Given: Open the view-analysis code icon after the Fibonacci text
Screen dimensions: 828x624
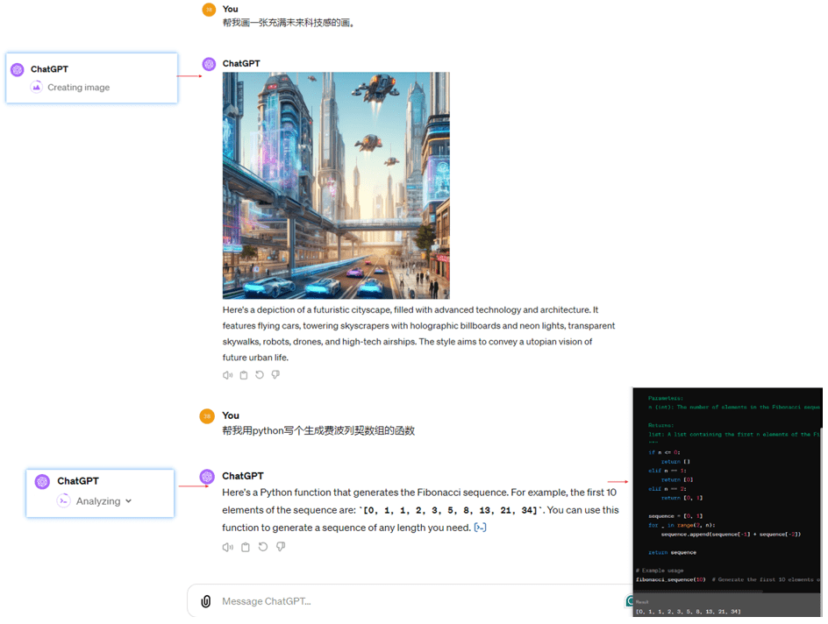Looking at the screenshot, I should 480,528.
